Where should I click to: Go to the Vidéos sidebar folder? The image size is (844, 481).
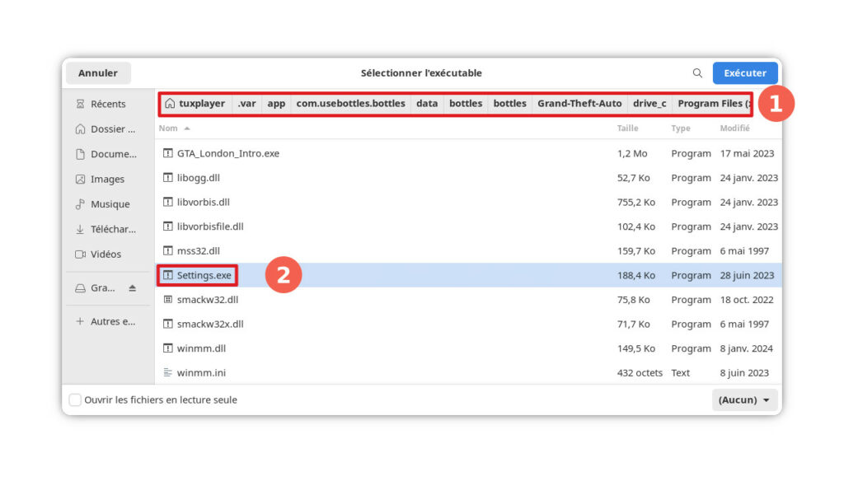pos(105,255)
